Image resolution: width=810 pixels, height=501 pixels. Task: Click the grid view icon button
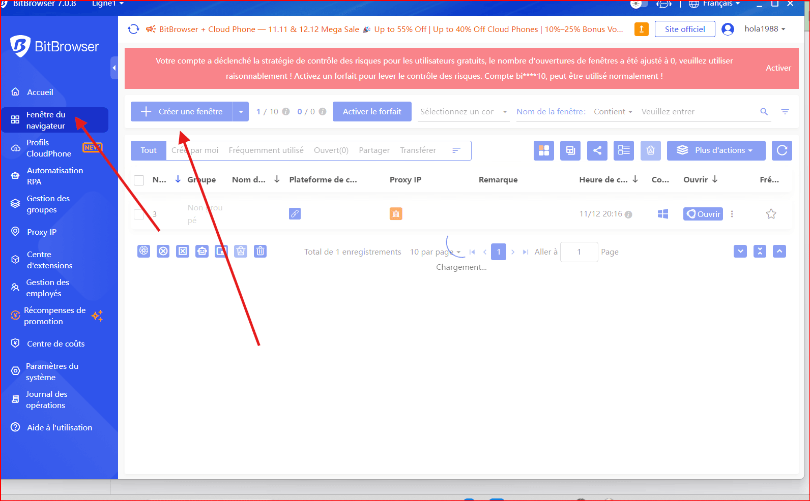543,150
